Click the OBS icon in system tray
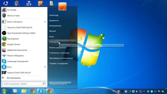Screen dimensions: 167x94 point(122,91)
